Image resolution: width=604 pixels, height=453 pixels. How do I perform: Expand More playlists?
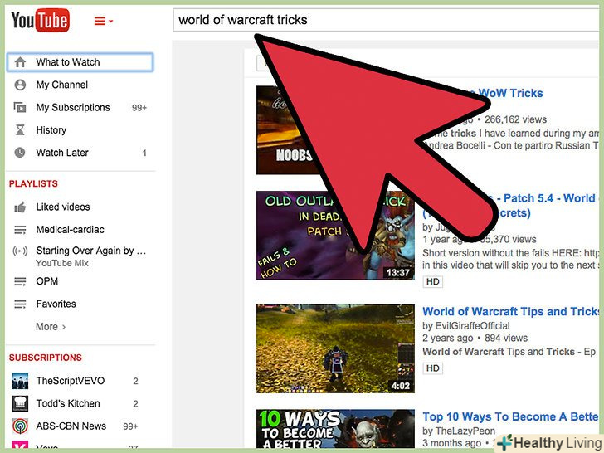[x=51, y=327]
